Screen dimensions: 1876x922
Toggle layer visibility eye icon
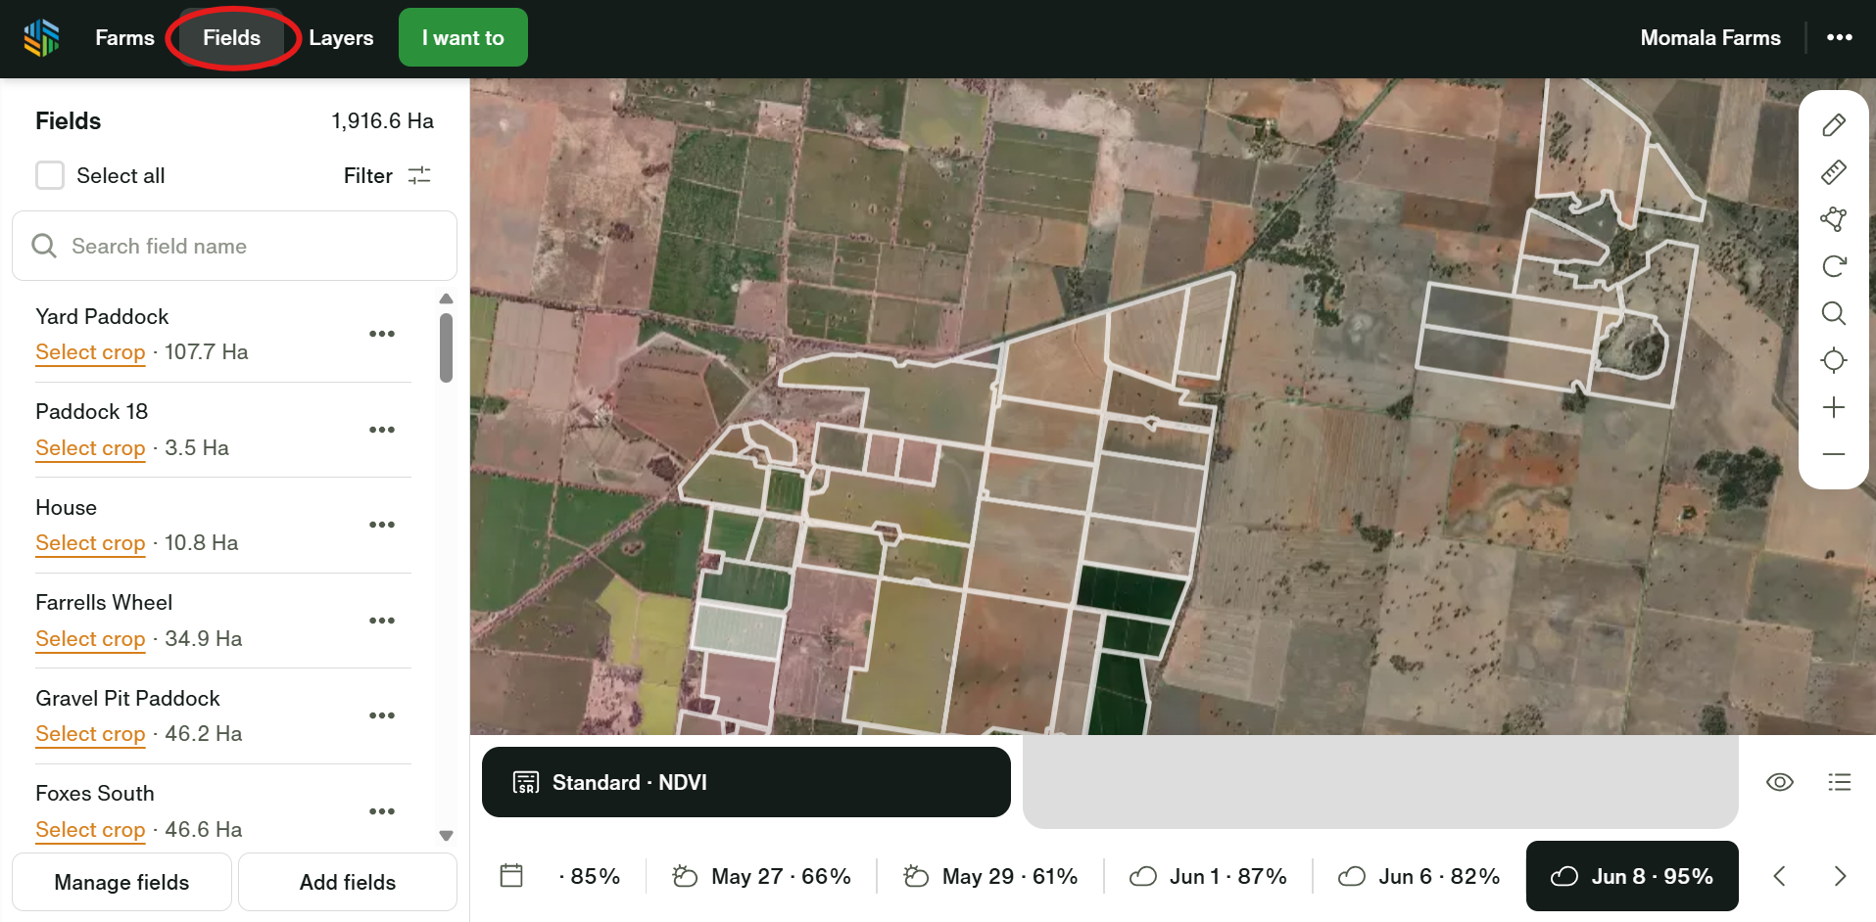pyautogui.click(x=1779, y=782)
